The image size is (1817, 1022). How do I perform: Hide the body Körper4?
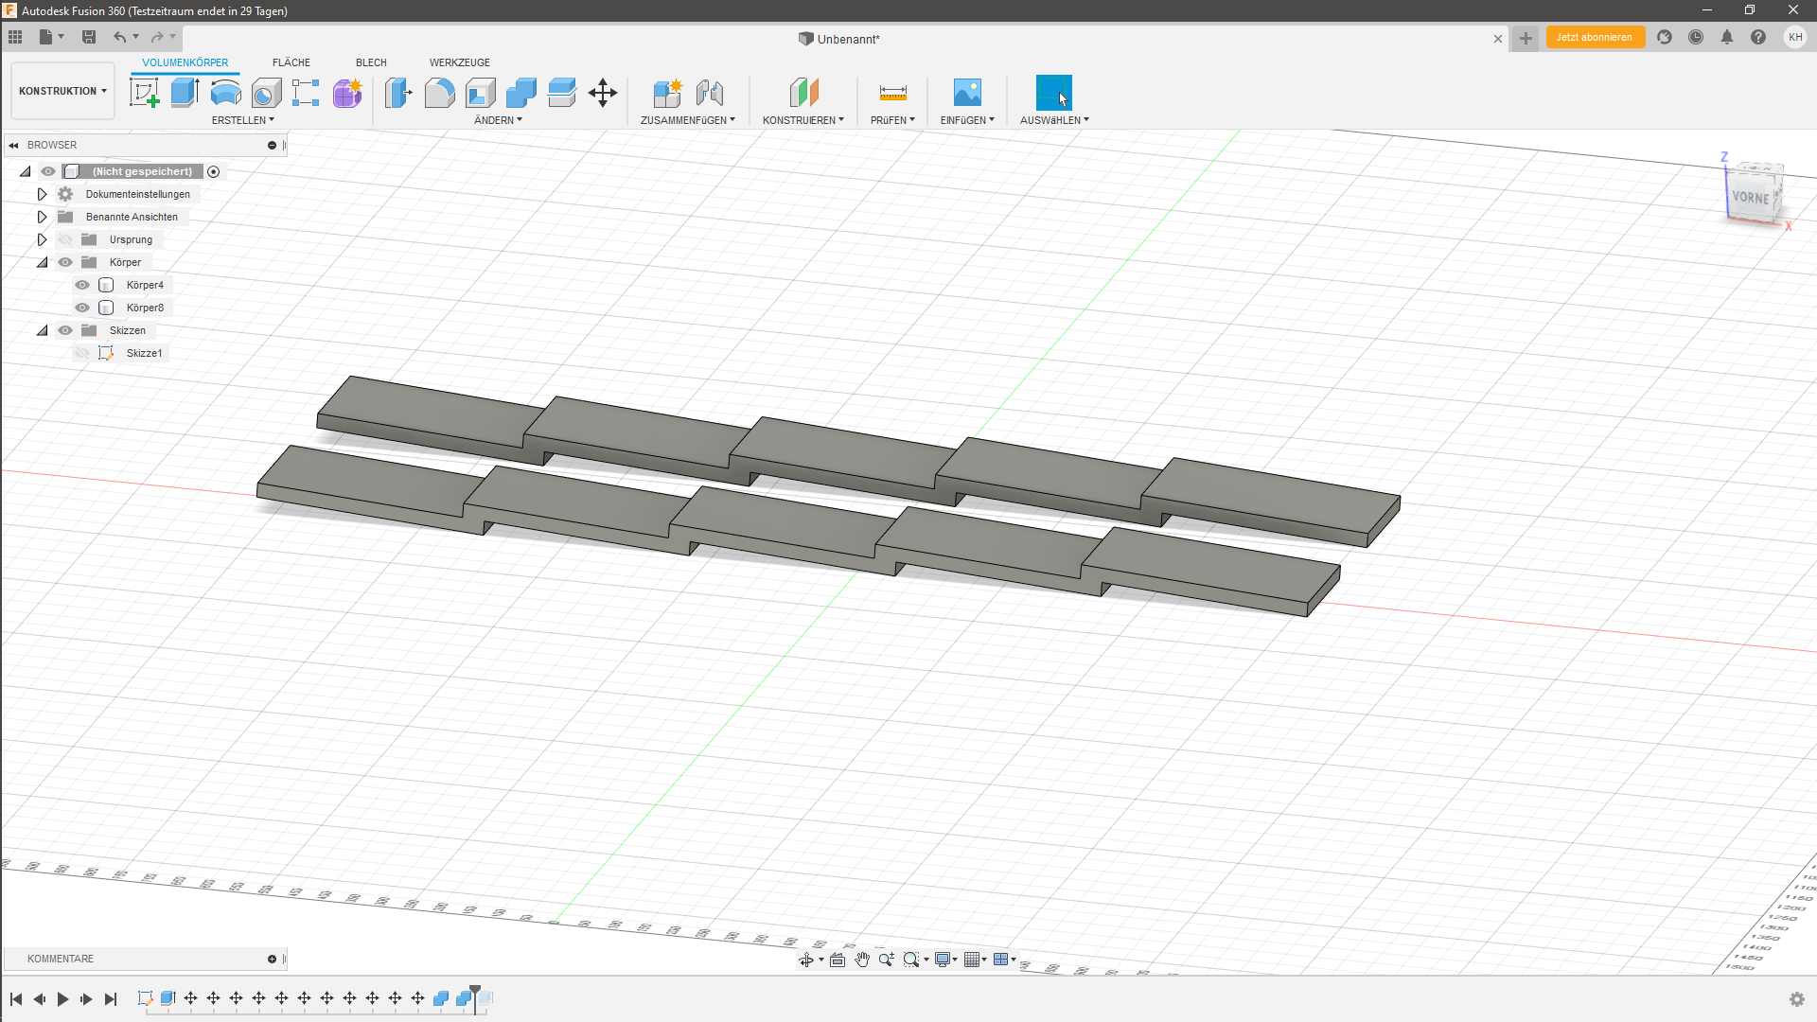pyautogui.click(x=82, y=285)
